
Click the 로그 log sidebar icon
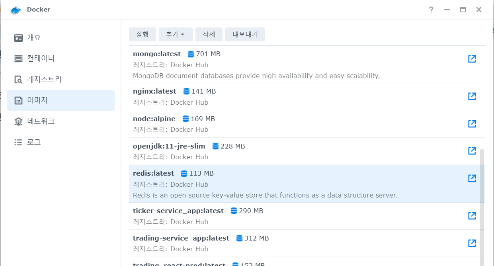18,142
